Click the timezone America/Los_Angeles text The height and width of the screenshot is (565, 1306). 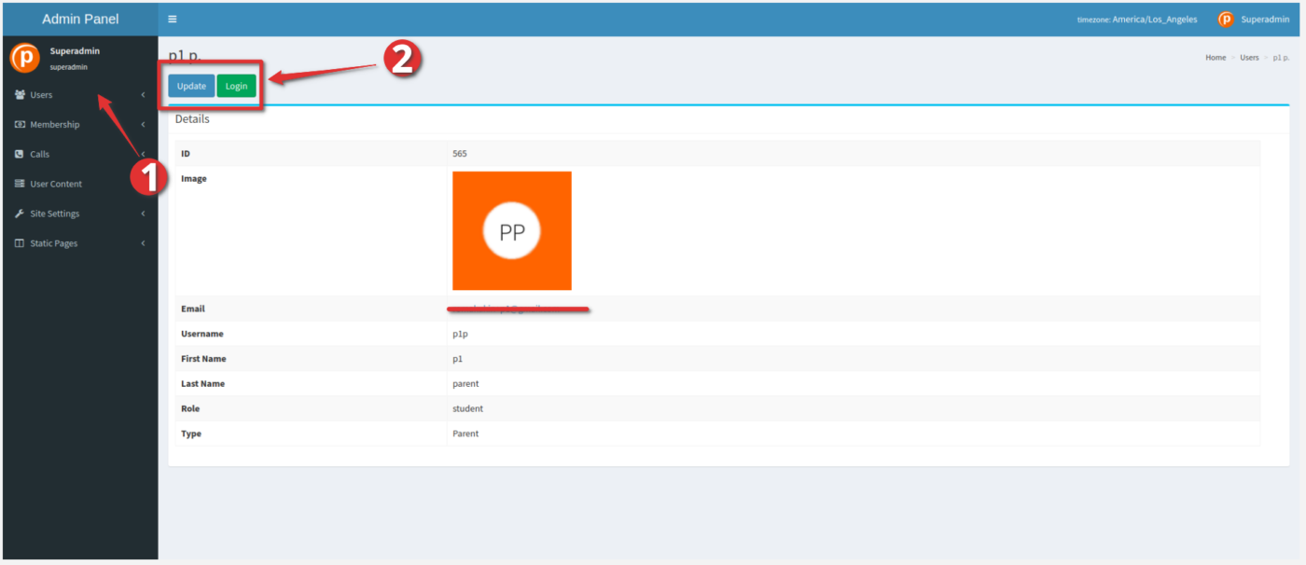[1136, 18]
